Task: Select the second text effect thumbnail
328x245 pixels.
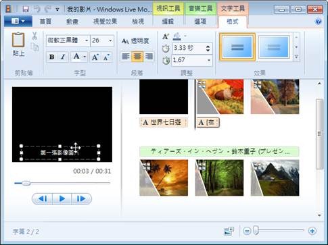Action: (x=274, y=47)
